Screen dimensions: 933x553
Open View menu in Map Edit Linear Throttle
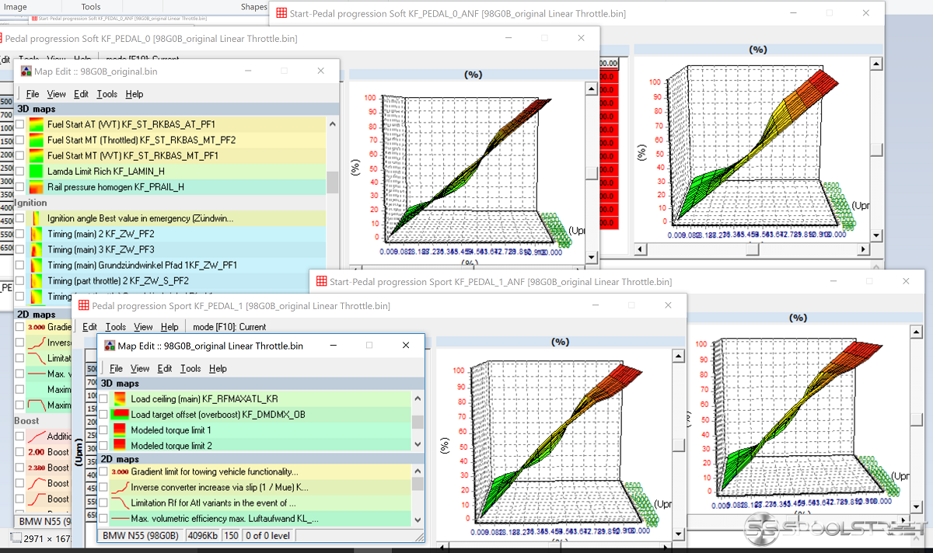pos(140,369)
